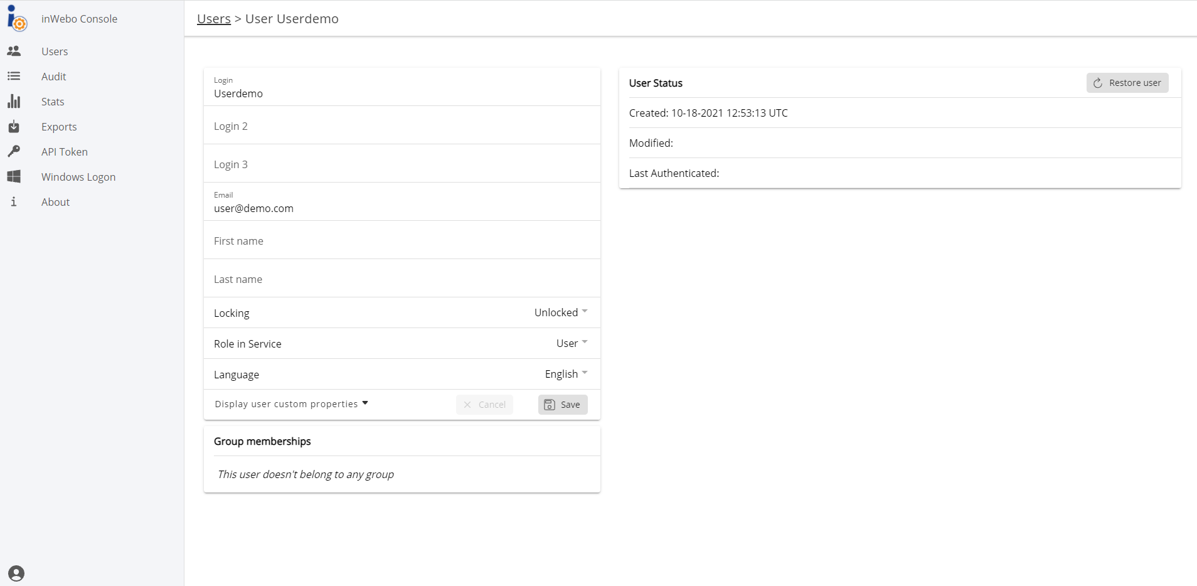Image resolution: width=1197 pixels, height=586 pixels.
Task: Click the Save button
Action: [562, 405]
